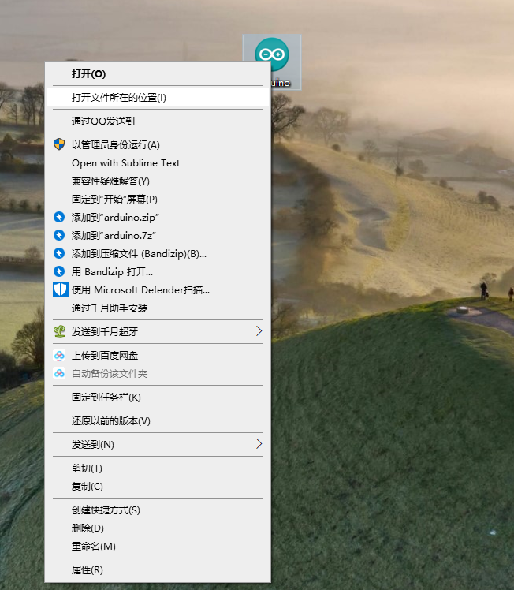Click Baidu Netdisk icon beside 上传到百度网盘
The image size is (514, 590).
[59, 355]
